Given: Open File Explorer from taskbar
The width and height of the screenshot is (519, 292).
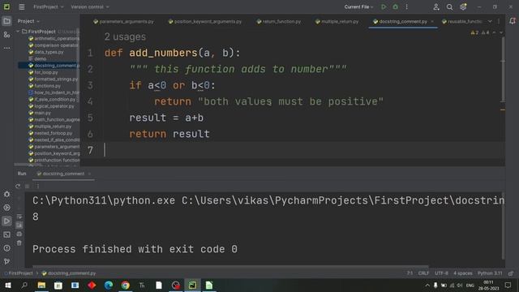Looking at the screenshot, I should tap(41, 285).
